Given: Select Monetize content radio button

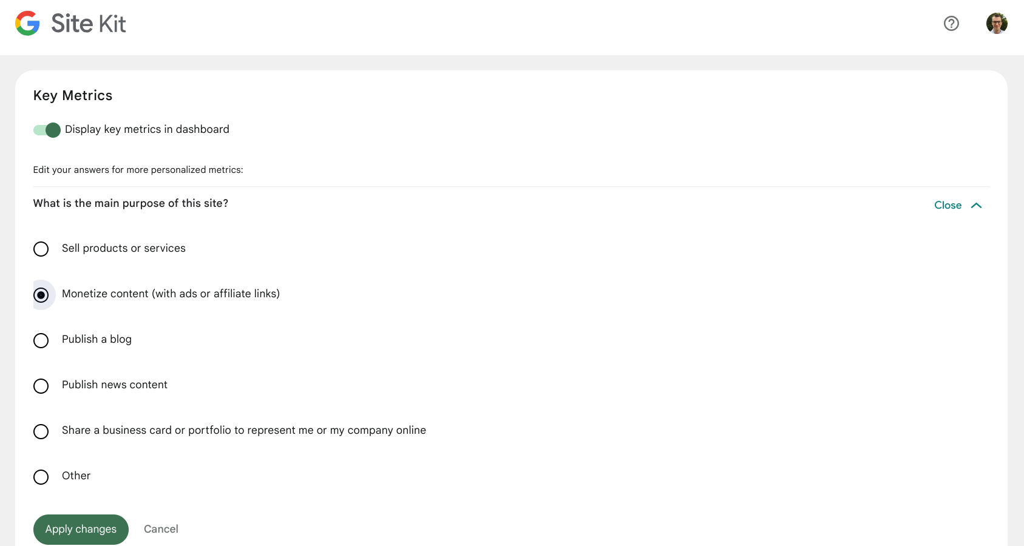Looking at the screenshot, I should [41, 295].
